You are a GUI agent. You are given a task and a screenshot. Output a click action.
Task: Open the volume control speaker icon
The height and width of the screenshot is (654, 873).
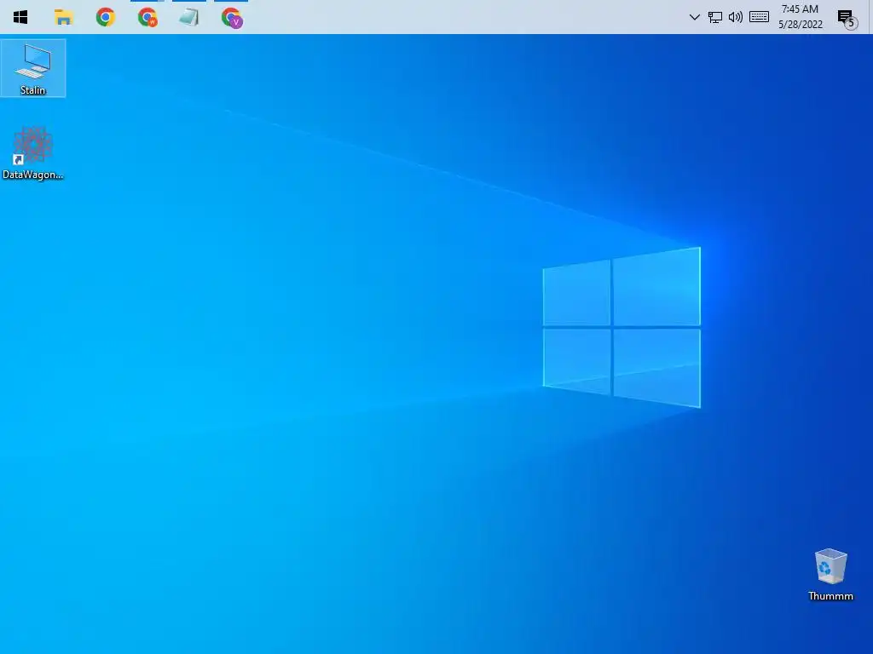point(736,17)
